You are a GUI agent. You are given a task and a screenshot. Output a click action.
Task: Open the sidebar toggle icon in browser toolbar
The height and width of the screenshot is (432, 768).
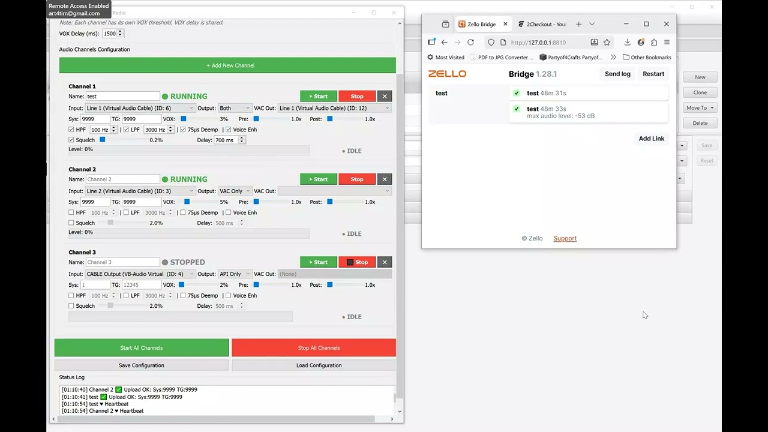coord(431,43)
